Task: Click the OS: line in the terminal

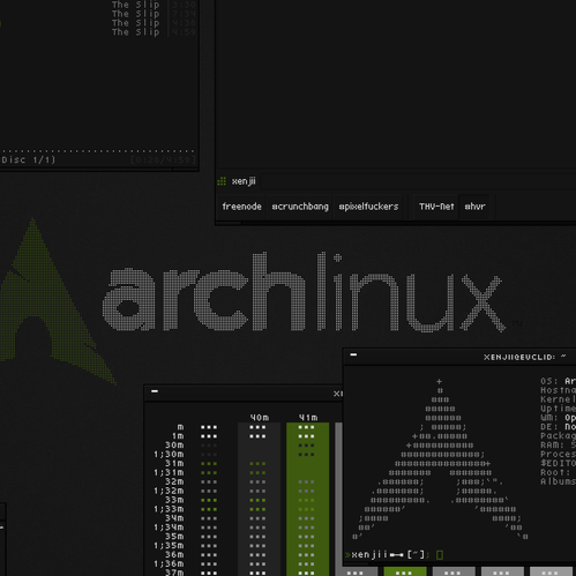Action: coord(558,381)
